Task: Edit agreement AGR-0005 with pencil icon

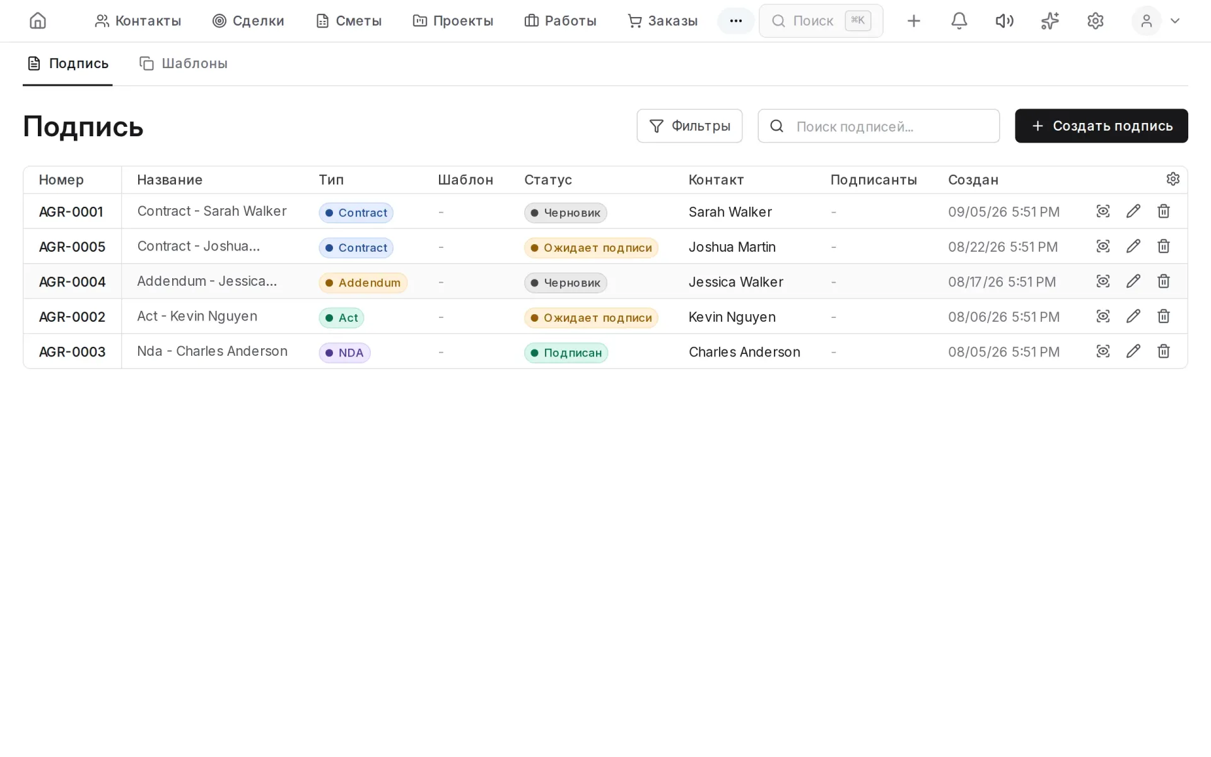Action: 1133,246
